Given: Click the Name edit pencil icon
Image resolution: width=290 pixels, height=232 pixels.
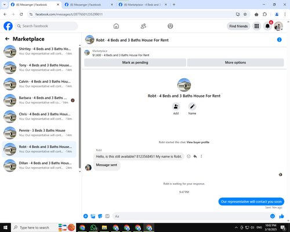Looking at the screenshot, I should [x=192, y=107].
